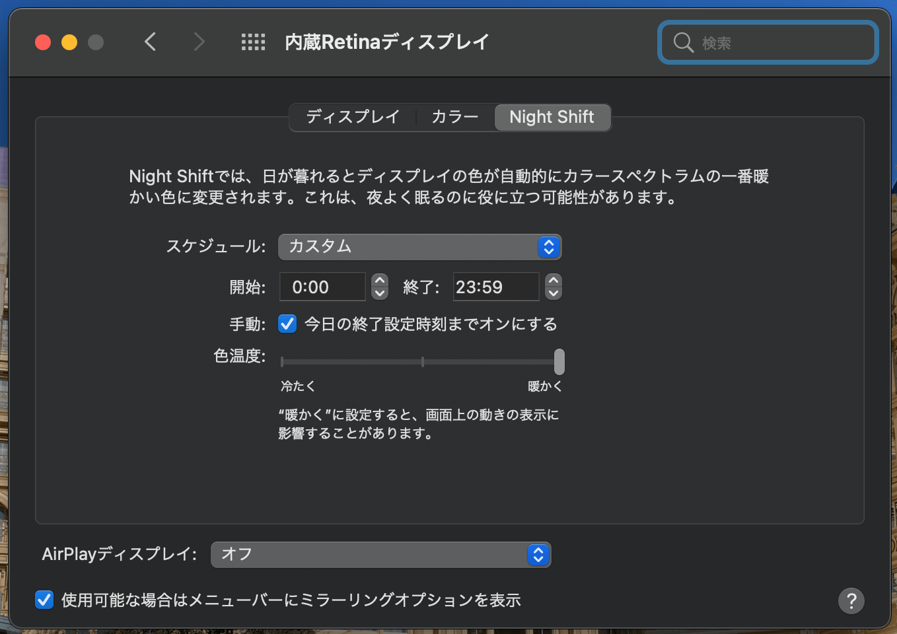Image resolution: width=897 pixels, height=634 pixels.
Task: Select the Night Shift tab
Action: coord(552,117)
